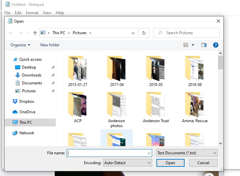The width and height of the screenshot is (240, 176).
Task: Expand the address bar history dropdown
Action: [x=133, y=33]
